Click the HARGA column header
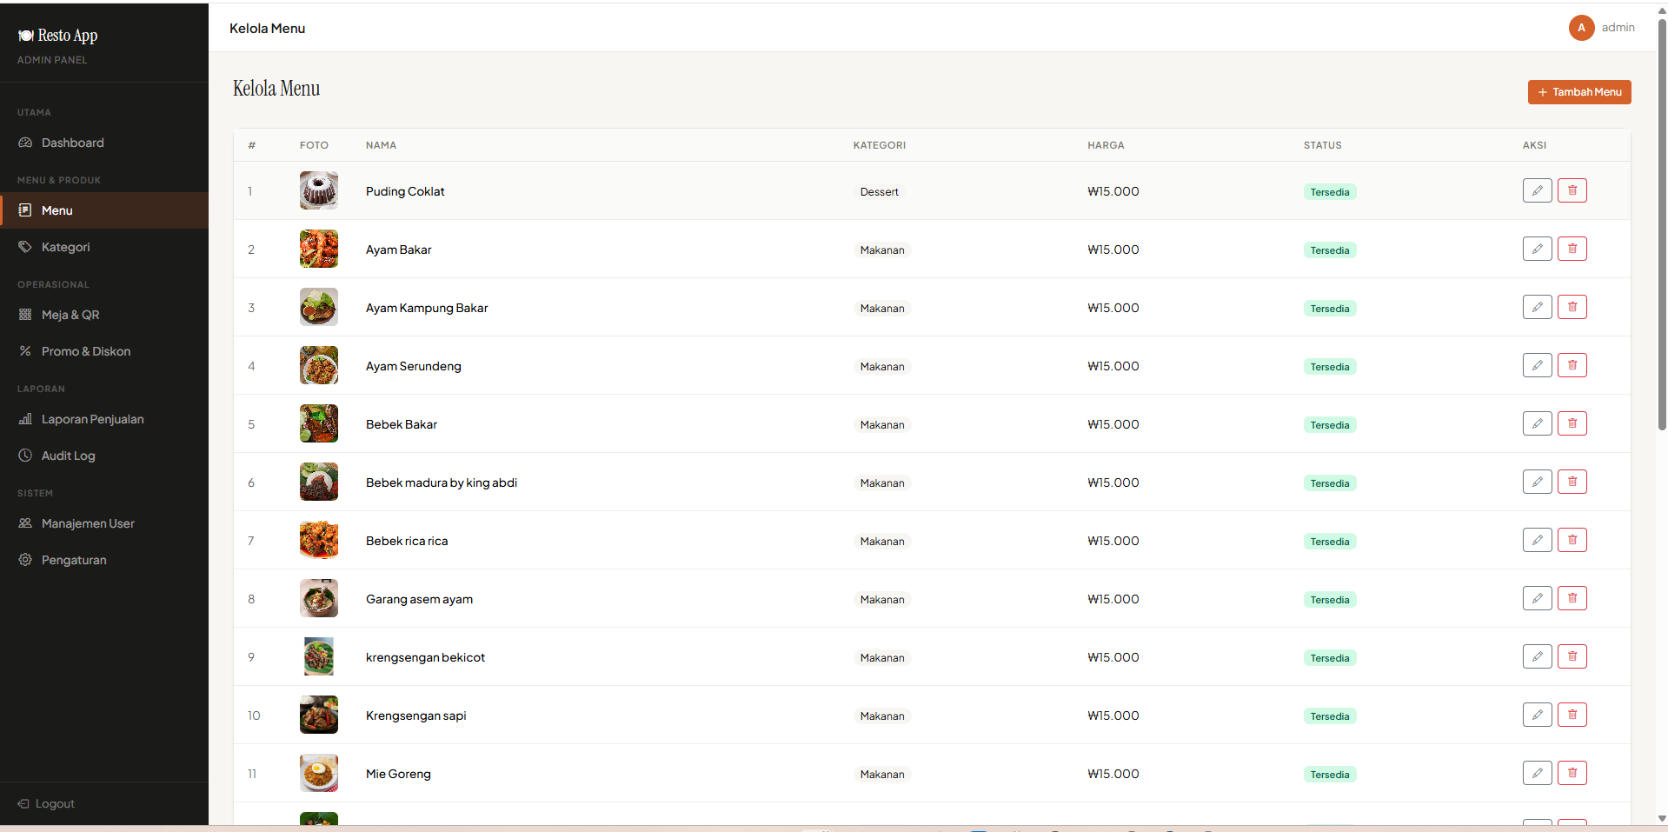The image size is (1668, 832). coord(1106,145)
